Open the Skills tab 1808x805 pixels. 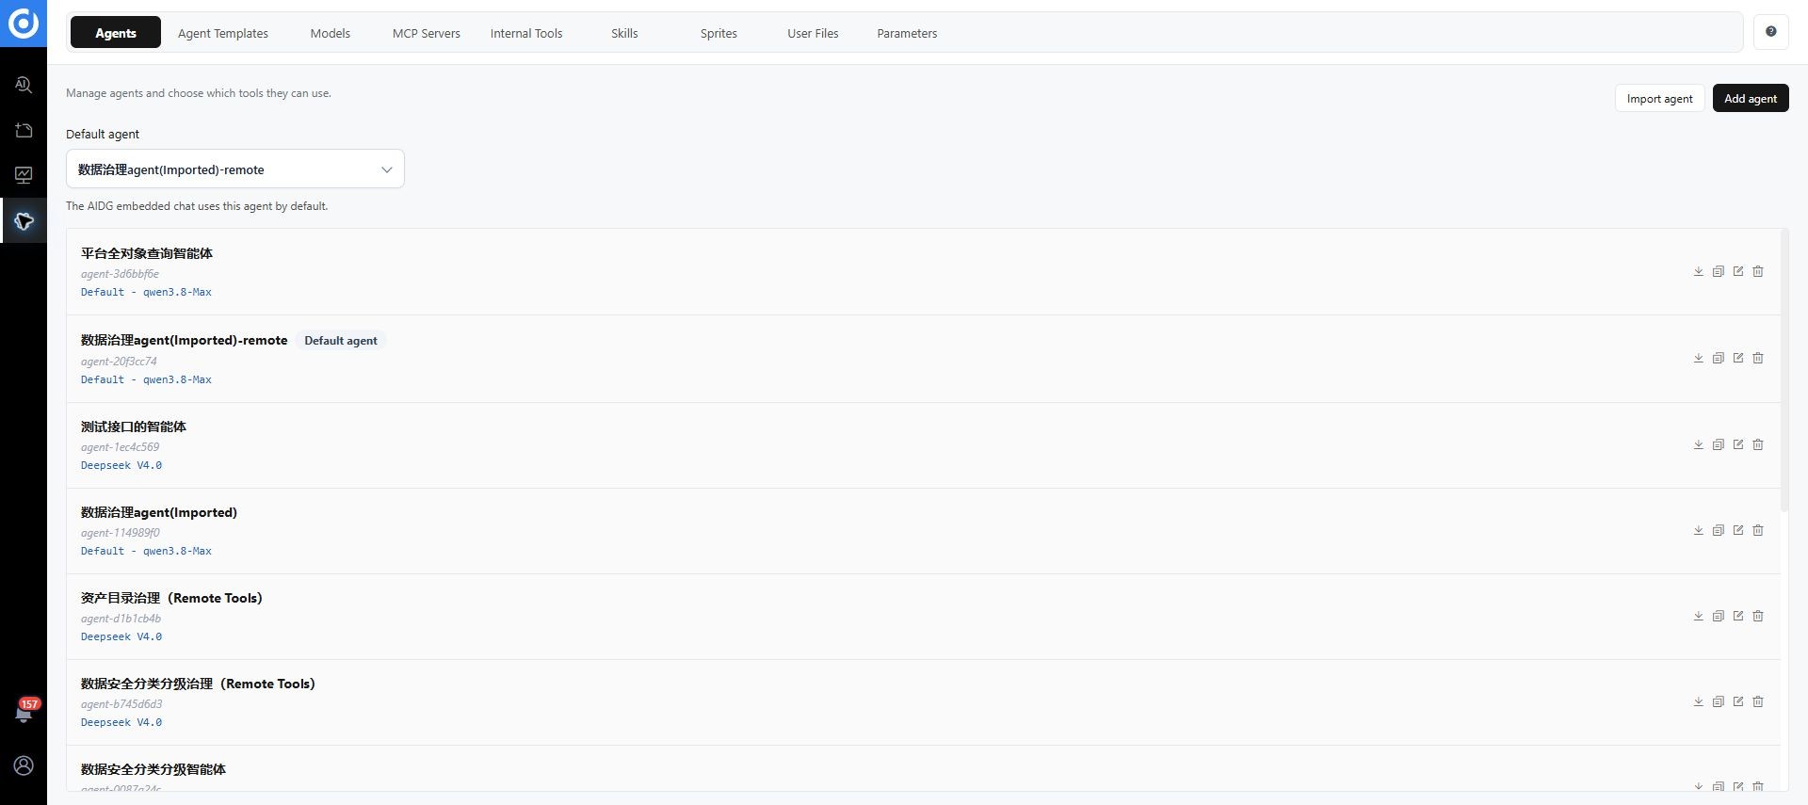624,33
